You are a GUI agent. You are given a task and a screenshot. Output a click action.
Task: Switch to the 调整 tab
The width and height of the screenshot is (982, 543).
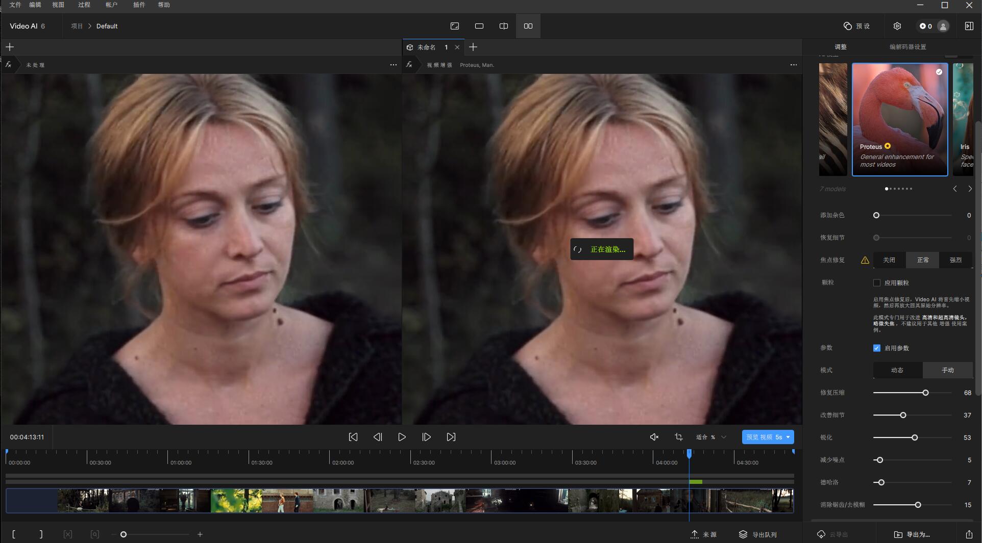(x=841, y=47)
